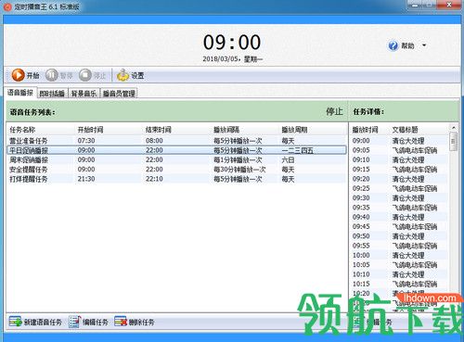Select the 安全提醒任务 row

click(x=176, y=170)
